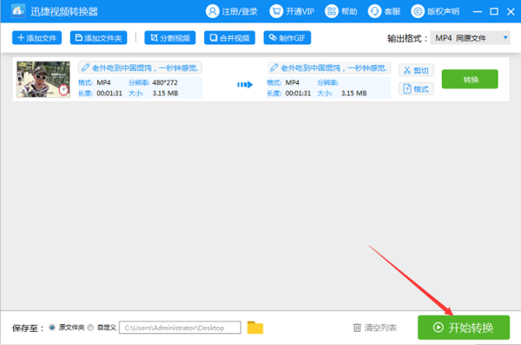The height and width of the screenshot is (345, 521).
Task: Click the 剪切 scissors button
Action: (x=416, y=70)
